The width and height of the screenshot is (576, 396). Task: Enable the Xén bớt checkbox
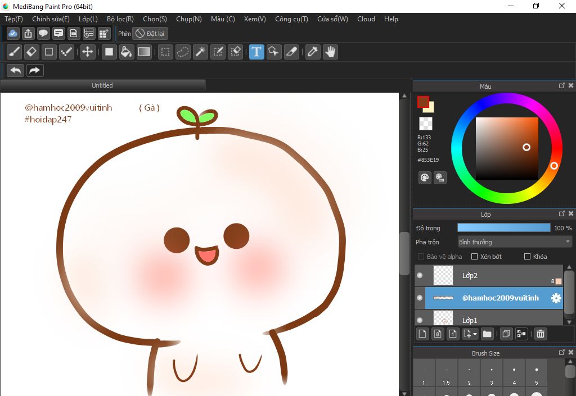click(x=474, y=257)
